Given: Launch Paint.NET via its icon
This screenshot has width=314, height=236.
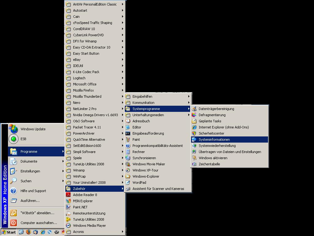Looking at the screenshot, I should coord(68,207).
